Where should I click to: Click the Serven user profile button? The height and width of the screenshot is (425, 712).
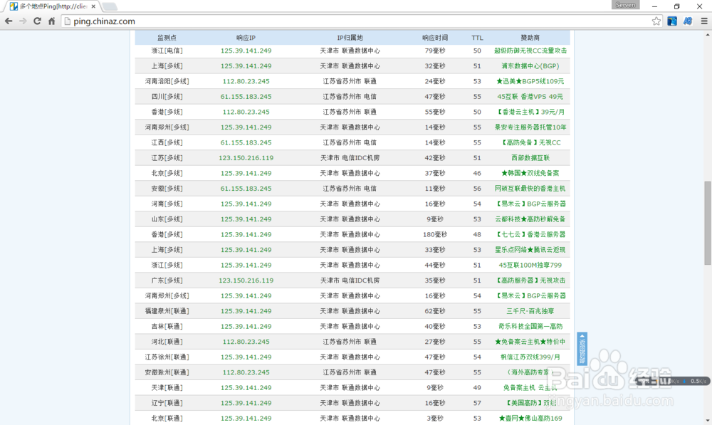625,5
